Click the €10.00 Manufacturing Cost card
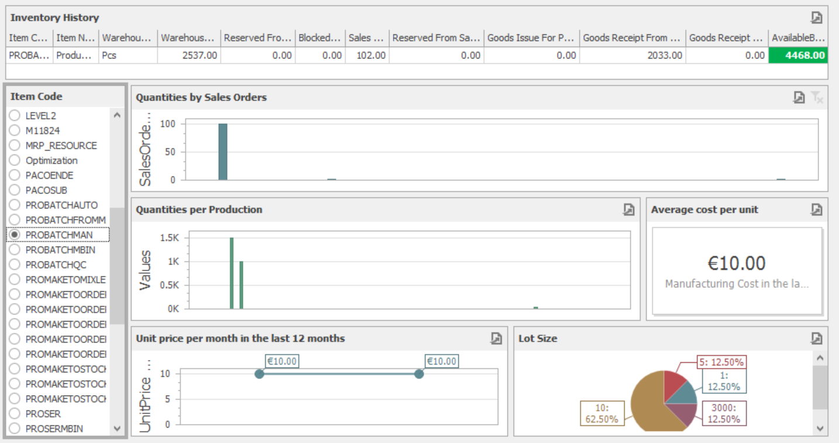 (x=737, y=272)
